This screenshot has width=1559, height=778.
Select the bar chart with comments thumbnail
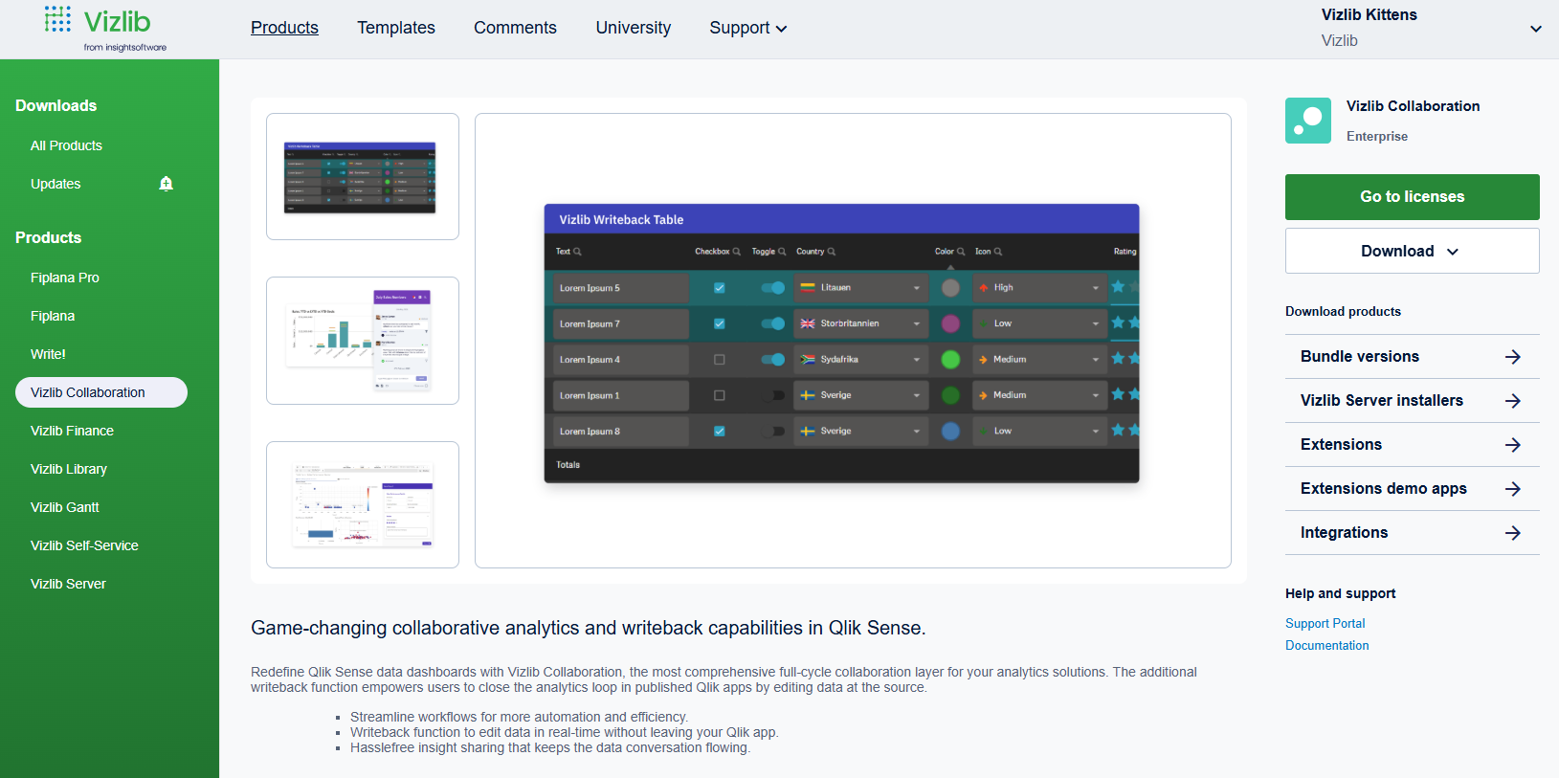click(363, 341)
